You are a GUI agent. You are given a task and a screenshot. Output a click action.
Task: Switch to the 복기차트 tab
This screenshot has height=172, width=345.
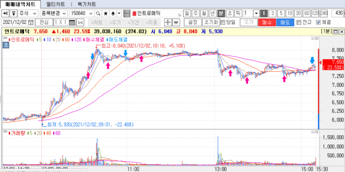87,4
